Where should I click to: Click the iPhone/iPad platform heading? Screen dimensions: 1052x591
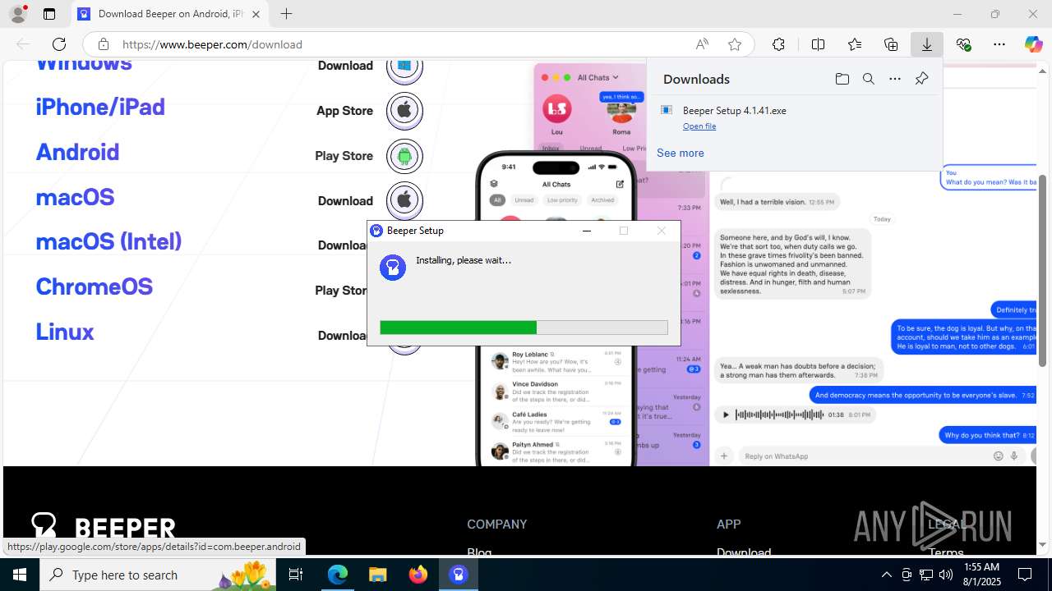pos(100,107)
